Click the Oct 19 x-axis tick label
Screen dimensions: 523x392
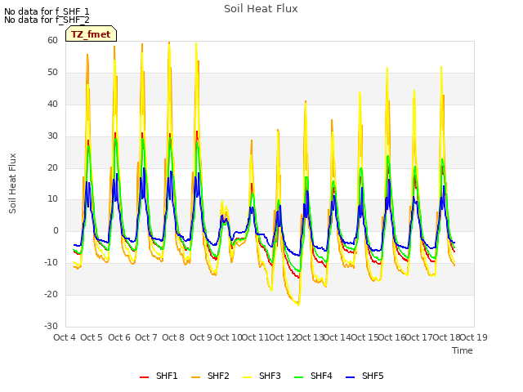474,337
